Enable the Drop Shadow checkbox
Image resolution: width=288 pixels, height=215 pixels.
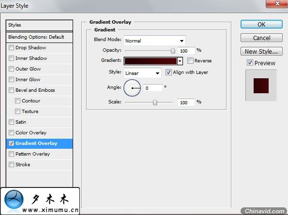pos(12,48)
